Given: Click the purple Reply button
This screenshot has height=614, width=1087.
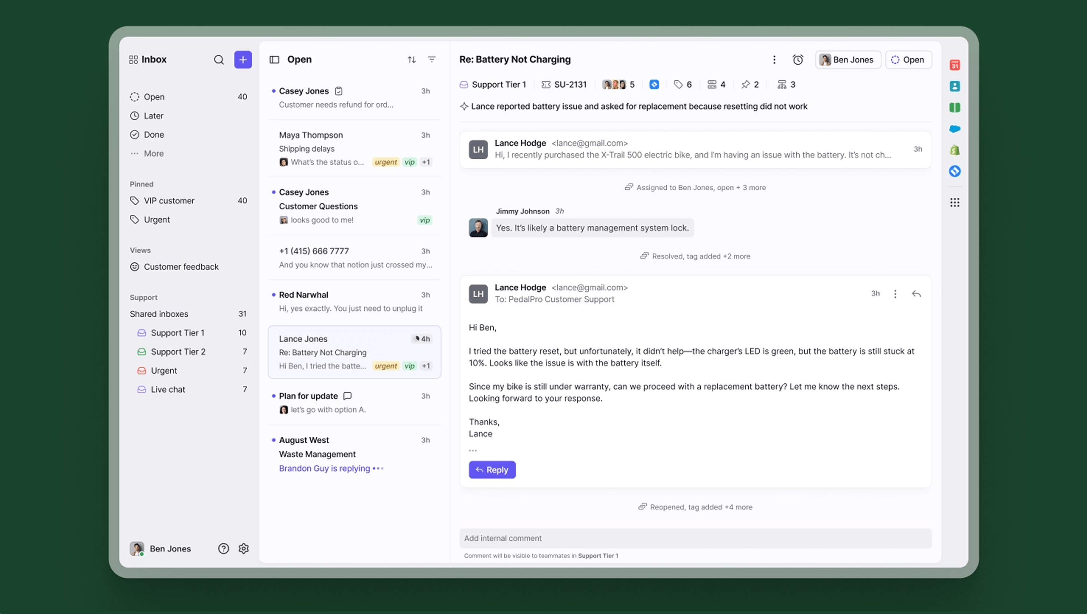Looking at the screenshot, I should (492, 470).
